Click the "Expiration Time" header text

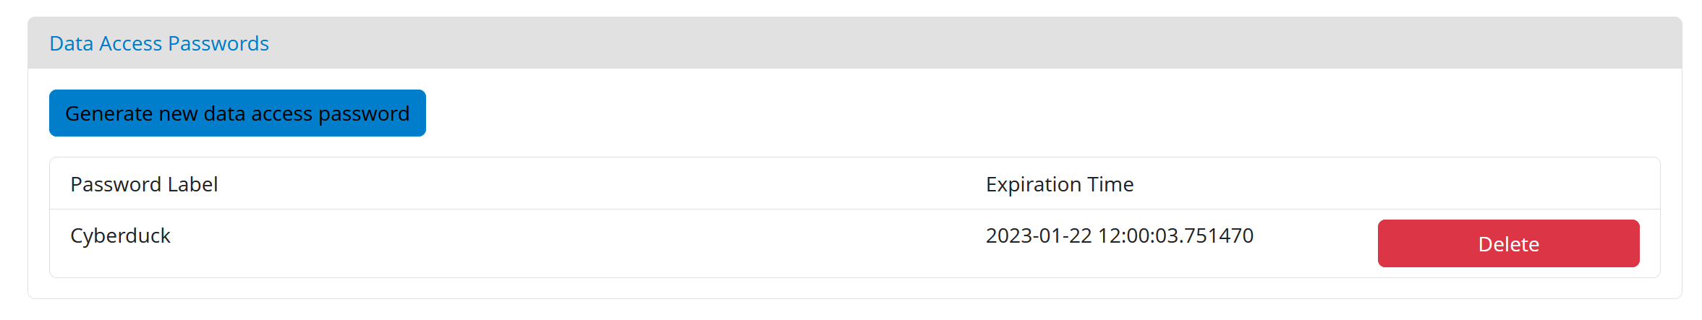pyautogui.click(x=1060, y=185)
